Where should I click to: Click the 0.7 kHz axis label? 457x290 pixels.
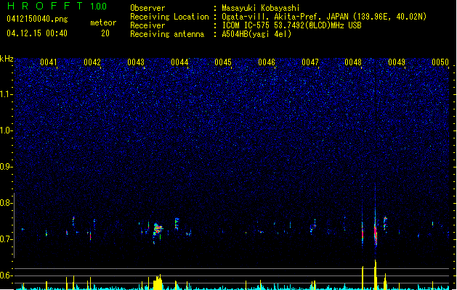coord(7,239)
